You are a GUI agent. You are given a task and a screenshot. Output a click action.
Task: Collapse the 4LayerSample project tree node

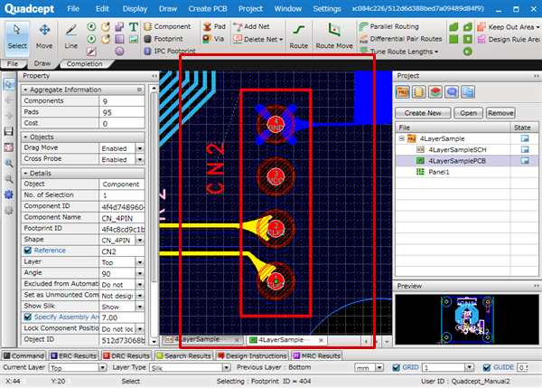coord(401,138)
